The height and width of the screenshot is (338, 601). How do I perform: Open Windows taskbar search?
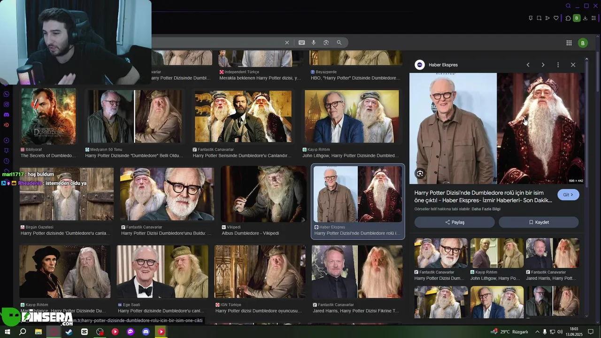coord(23,331)
